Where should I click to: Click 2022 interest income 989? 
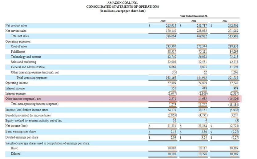click(x=236, y=89)
